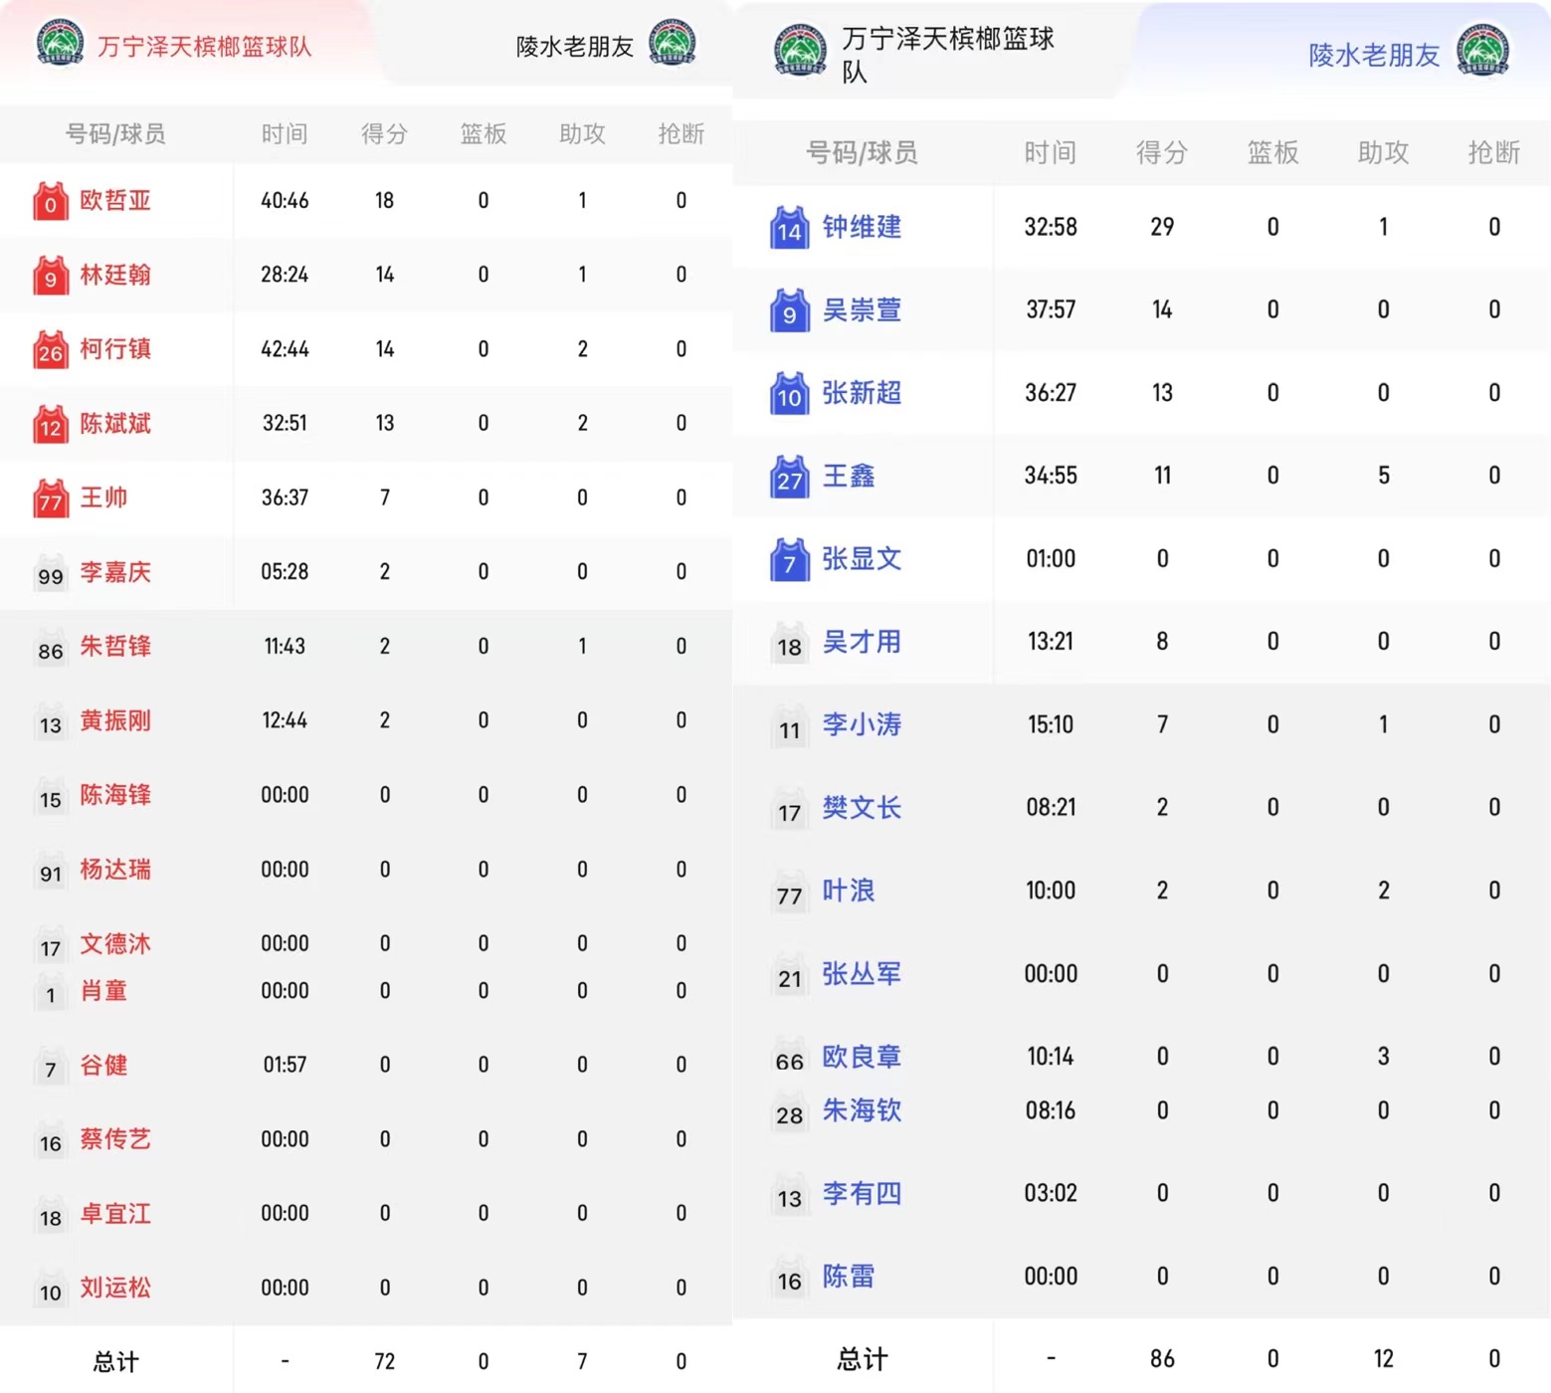Screen dimensions: 1551x1393
Task: Open player 王鑫's profile link
Action: point(849,477)
